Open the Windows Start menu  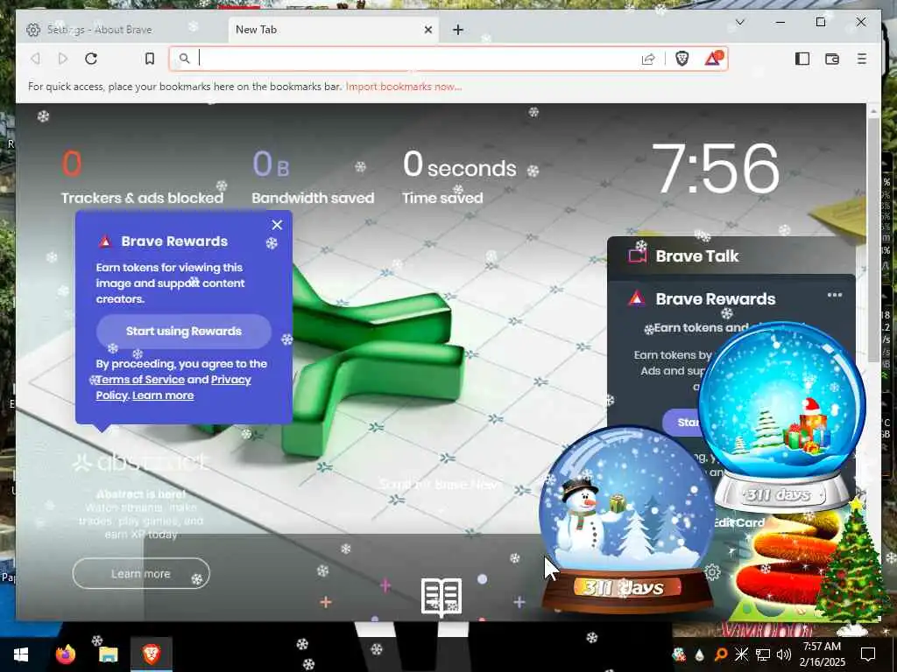pyautogui.click(x=21, y=654)
